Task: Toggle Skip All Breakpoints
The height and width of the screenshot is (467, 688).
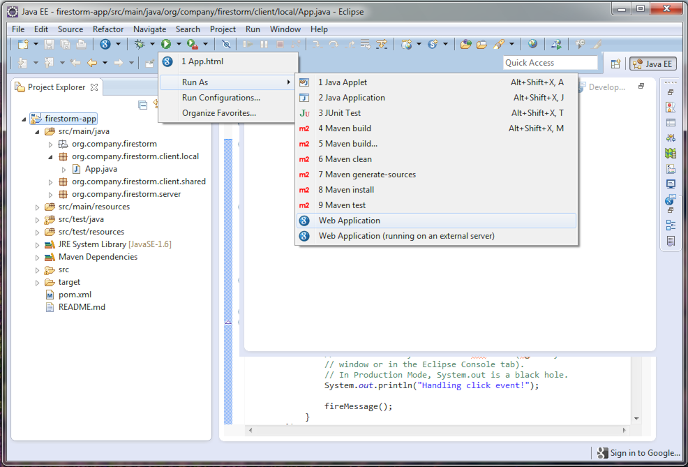Action: [x=226, y=44]
